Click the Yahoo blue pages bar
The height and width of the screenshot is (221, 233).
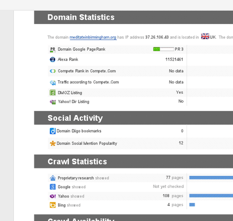(x=211, y=196)
